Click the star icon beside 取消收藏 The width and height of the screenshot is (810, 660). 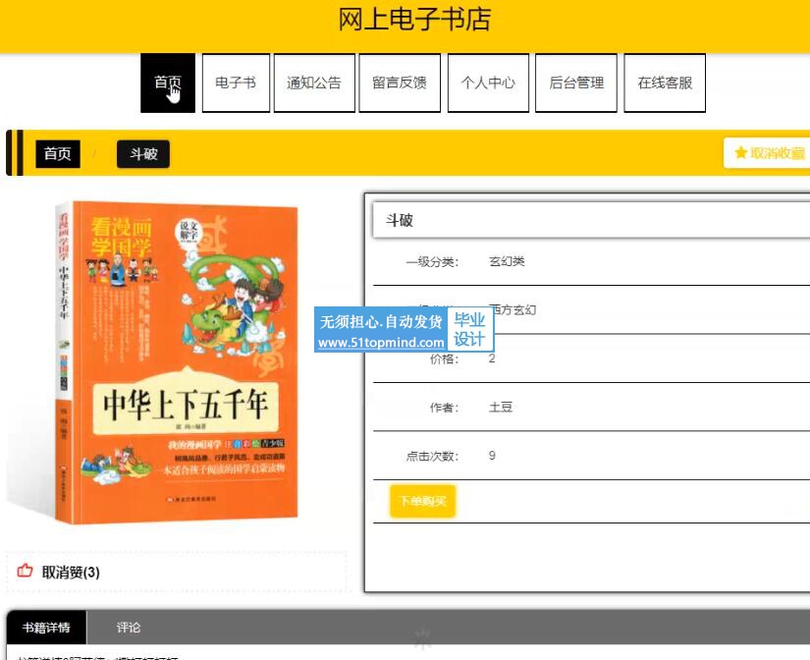pos(740,153)
